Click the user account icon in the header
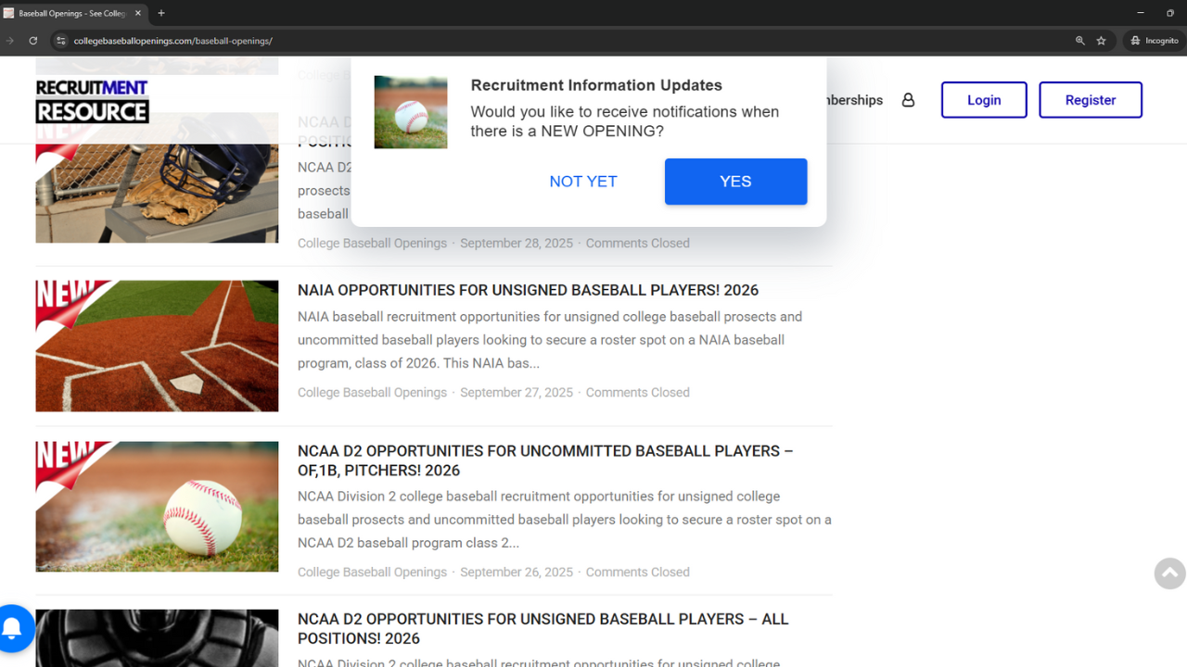 point(908,99)
